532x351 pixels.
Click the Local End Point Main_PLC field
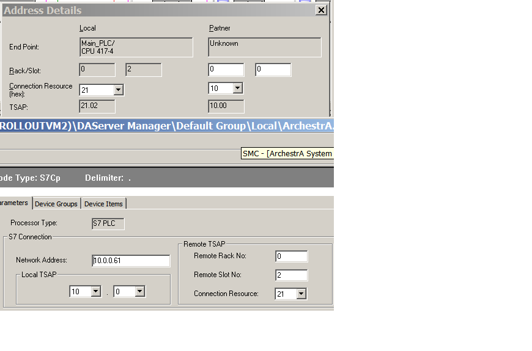[136, 48]
